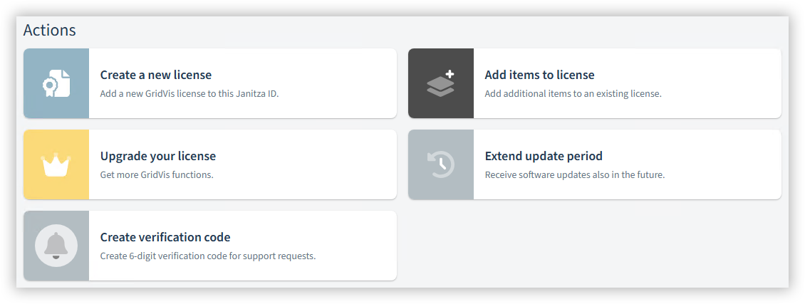
Task: Click the Actions section heading
Action: [50, 30]
